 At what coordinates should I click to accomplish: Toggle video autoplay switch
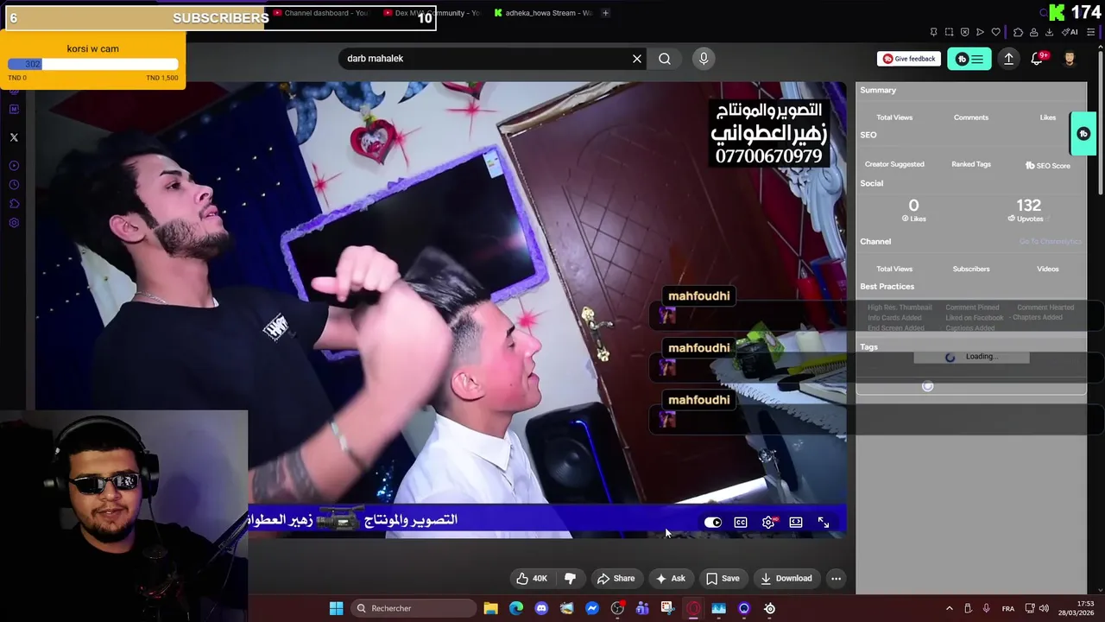[x=713, y=523]
